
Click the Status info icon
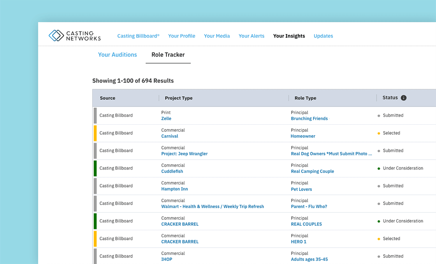(403, 98)
